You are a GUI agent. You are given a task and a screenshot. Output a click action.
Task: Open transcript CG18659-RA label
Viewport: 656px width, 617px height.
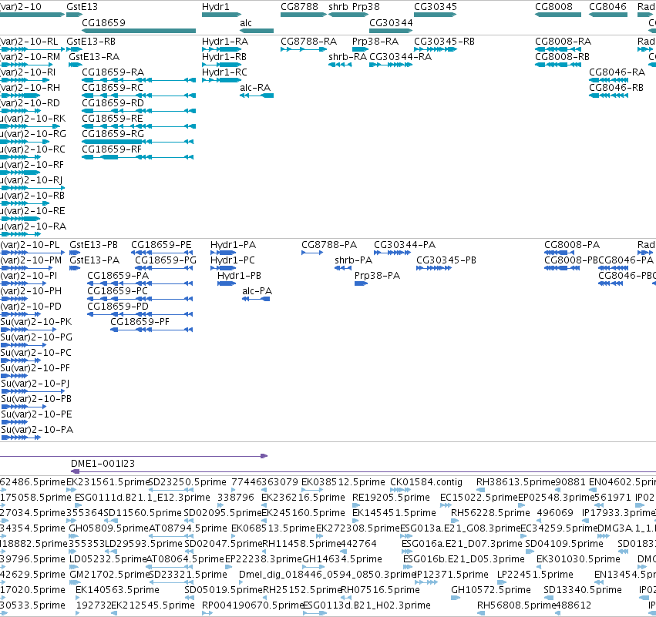coord(113,72)
